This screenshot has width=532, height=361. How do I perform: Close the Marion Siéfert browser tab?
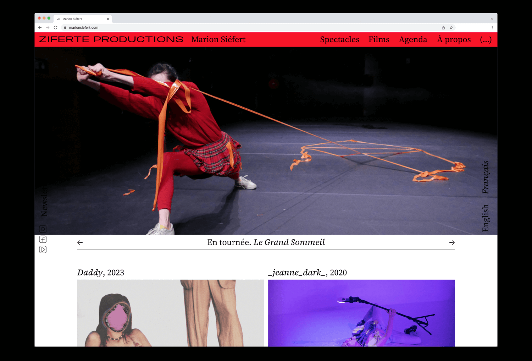pos(108,19)
